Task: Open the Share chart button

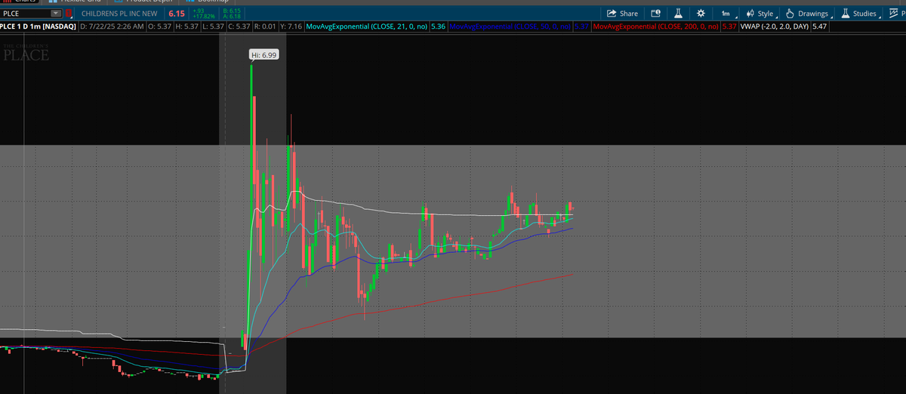Action: 623,14
